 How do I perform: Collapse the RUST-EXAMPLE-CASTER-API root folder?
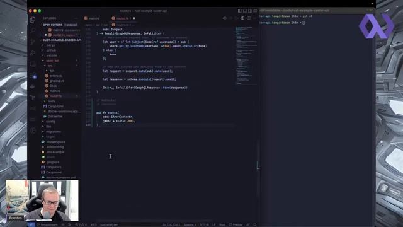tap(61, 40)
